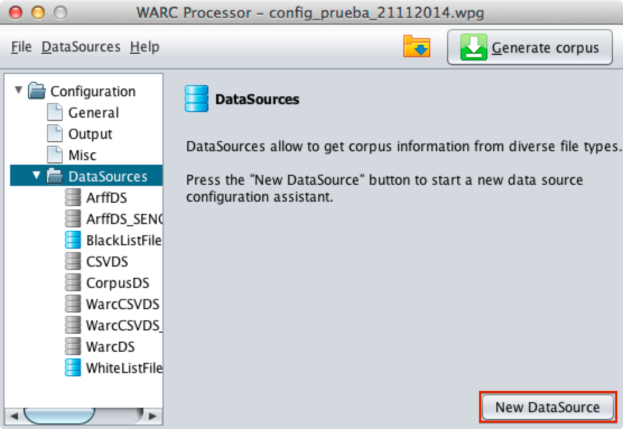Click the Generate corpus button
The width and height of the screenshot is (623, 429).
pos(529,48)
